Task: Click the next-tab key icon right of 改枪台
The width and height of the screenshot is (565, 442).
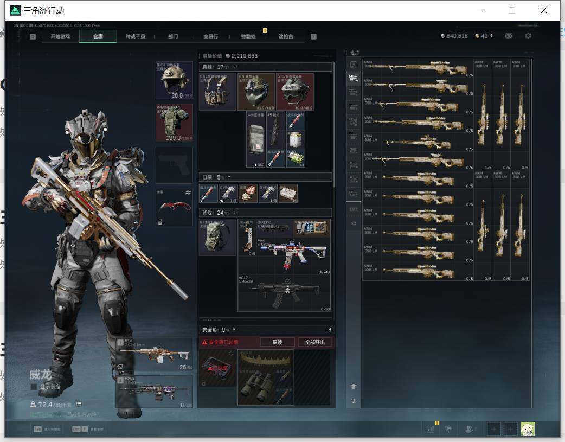Action: point(313,36)
